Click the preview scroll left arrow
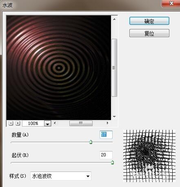Image resolution: width=180 pixels, height=187 pixels. click(55, 123)
